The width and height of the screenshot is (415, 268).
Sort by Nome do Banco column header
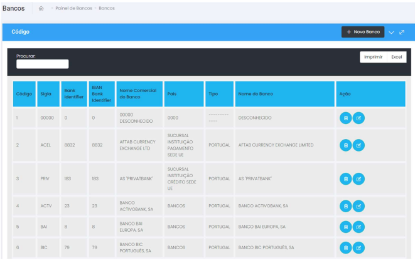285,94
